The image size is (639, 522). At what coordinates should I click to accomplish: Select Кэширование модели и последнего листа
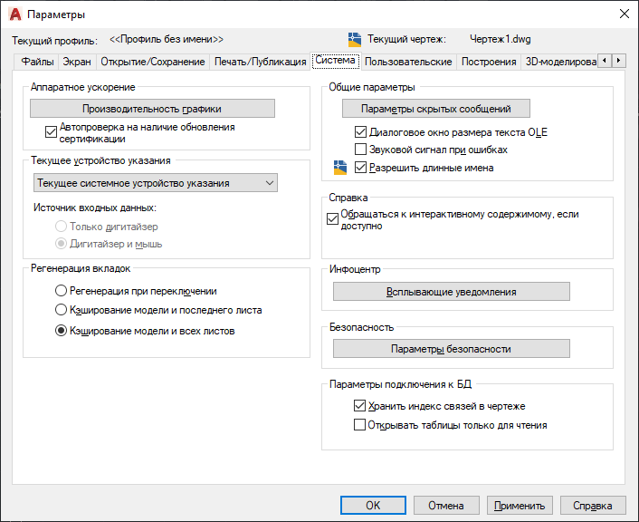61,310
